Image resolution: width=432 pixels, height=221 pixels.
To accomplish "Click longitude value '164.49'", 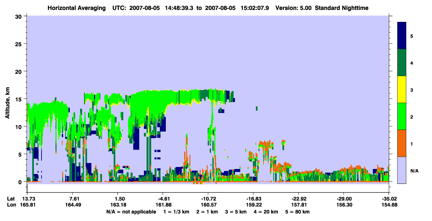I will tap(74, 205).
